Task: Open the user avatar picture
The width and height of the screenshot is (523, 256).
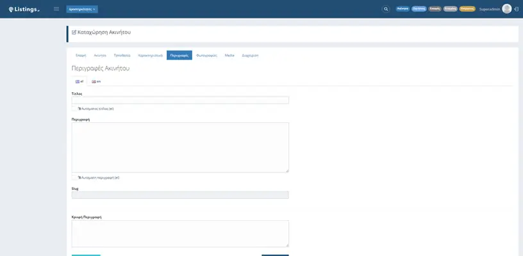Action: (x=506, y=9)
